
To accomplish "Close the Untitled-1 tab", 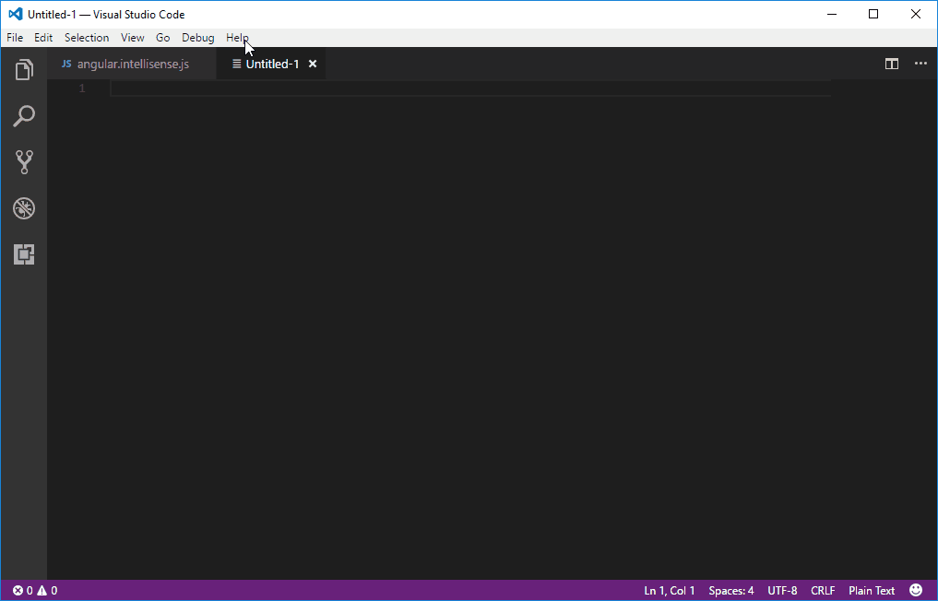I will coord(313,64).
